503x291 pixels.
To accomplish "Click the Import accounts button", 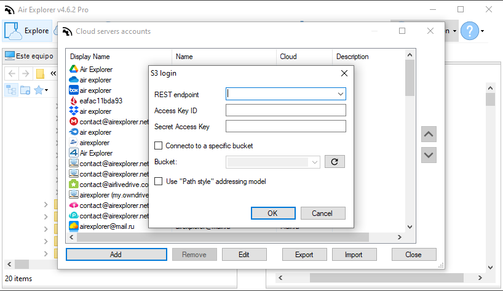I will (x=354, y=255).
